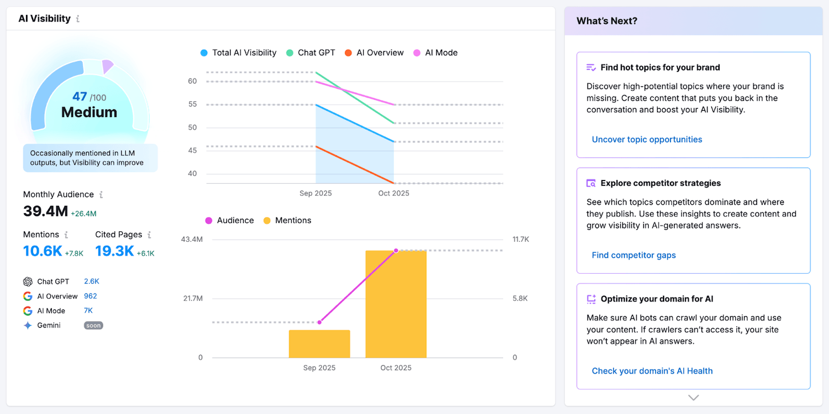Click the info icon beside AI Visibility heading
The image size is (829, 414).
[x=79, y=18]
